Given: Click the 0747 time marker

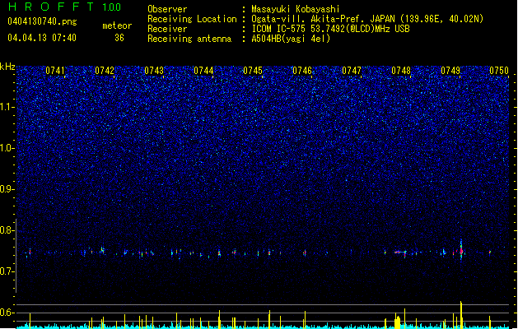Looking at the screenshot, I should (352, 71).
